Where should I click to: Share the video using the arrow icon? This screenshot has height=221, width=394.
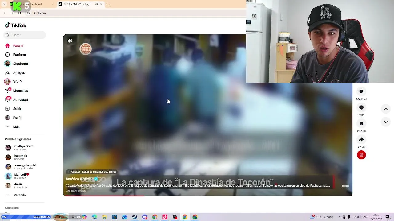361,139
